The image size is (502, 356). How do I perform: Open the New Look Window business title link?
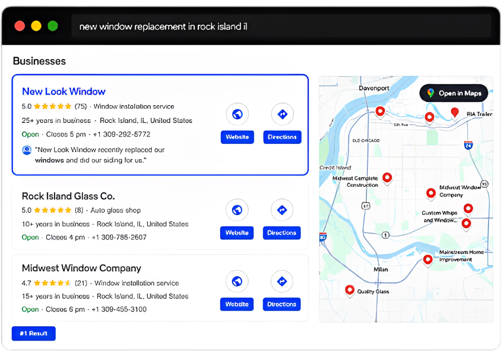[x=64, y=92]
